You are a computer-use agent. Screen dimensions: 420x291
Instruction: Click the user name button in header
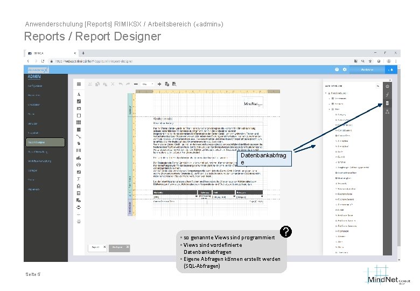click(367, 70)
